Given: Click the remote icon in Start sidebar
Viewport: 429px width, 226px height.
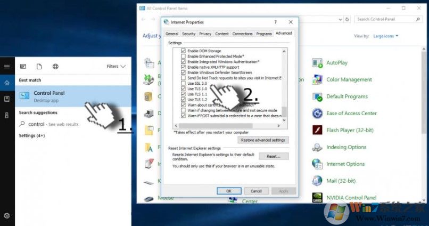Looking at the screenshot, I should [x=7, y=115].
